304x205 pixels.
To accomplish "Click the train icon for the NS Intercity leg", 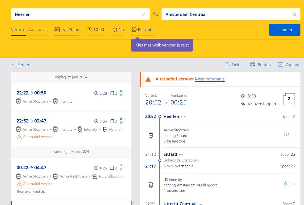I will [x=151, y=185].
